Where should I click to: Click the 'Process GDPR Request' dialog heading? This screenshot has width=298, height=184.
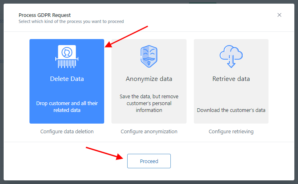[45, 15]
